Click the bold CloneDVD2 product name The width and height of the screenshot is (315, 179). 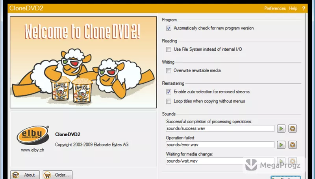coord(68,134)
